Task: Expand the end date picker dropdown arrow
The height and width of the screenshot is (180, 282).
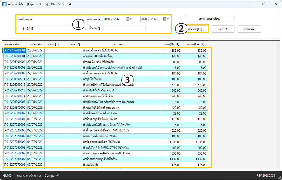Action: 168,19
